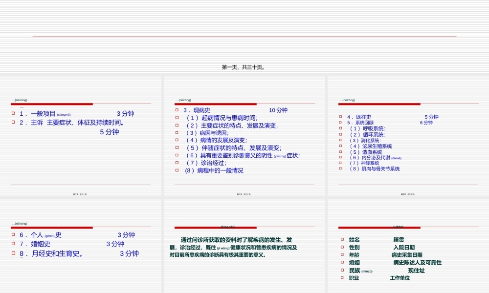Click the bullet marker before 造血系统
Viewport: 489px width, 293px height.
[x=341, y=151]
